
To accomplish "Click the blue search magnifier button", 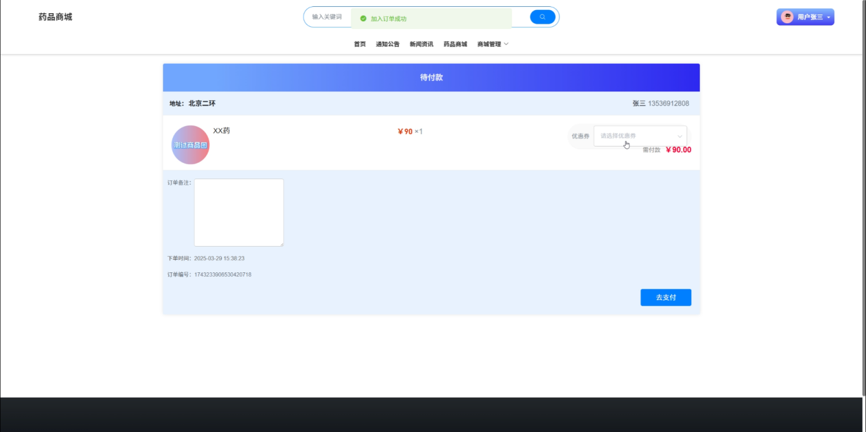I will tap(542, 17).
